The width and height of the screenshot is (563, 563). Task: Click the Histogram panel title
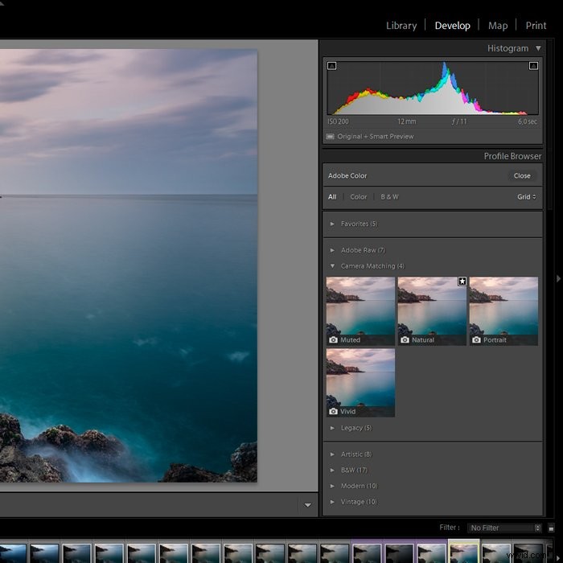click(x=508, y=48)
